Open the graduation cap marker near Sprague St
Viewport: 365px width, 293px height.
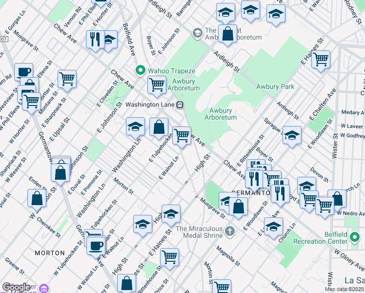pyautogui.click(x=292, y=136)
